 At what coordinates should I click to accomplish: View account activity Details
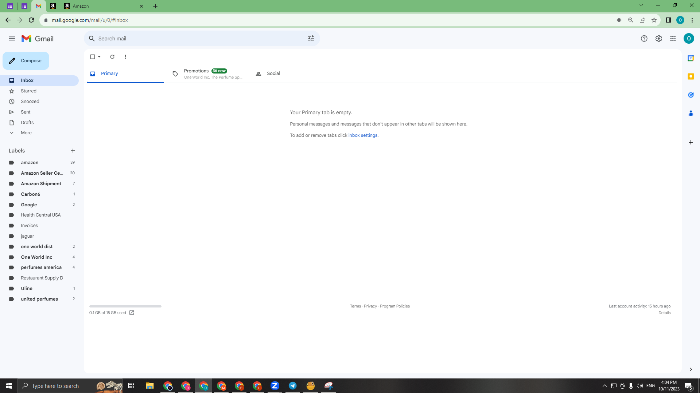[x=664, y=313]
